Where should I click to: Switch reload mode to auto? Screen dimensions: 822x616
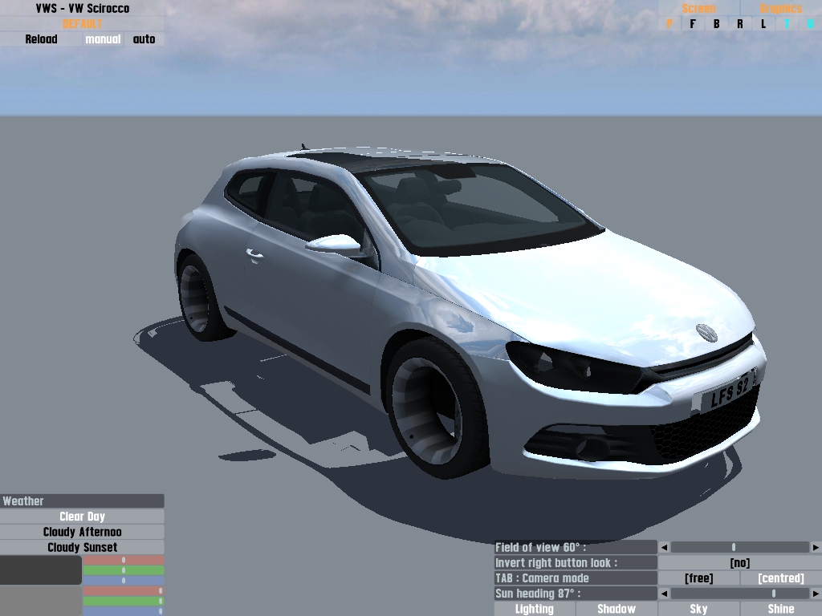144,39
